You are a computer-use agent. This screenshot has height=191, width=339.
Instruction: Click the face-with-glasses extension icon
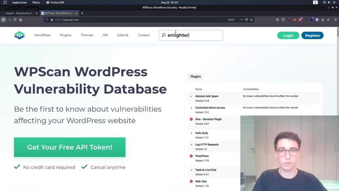point(322,20)
